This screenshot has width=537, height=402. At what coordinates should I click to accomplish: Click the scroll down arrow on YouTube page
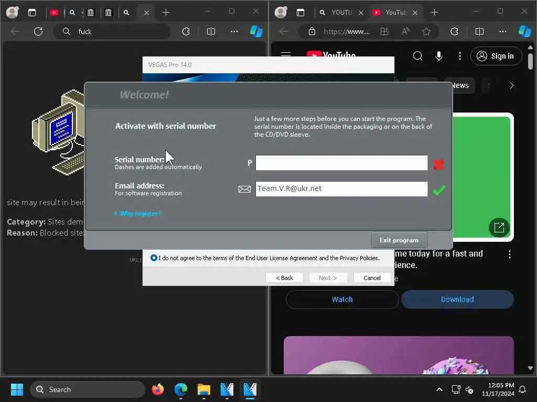[530, 368]
